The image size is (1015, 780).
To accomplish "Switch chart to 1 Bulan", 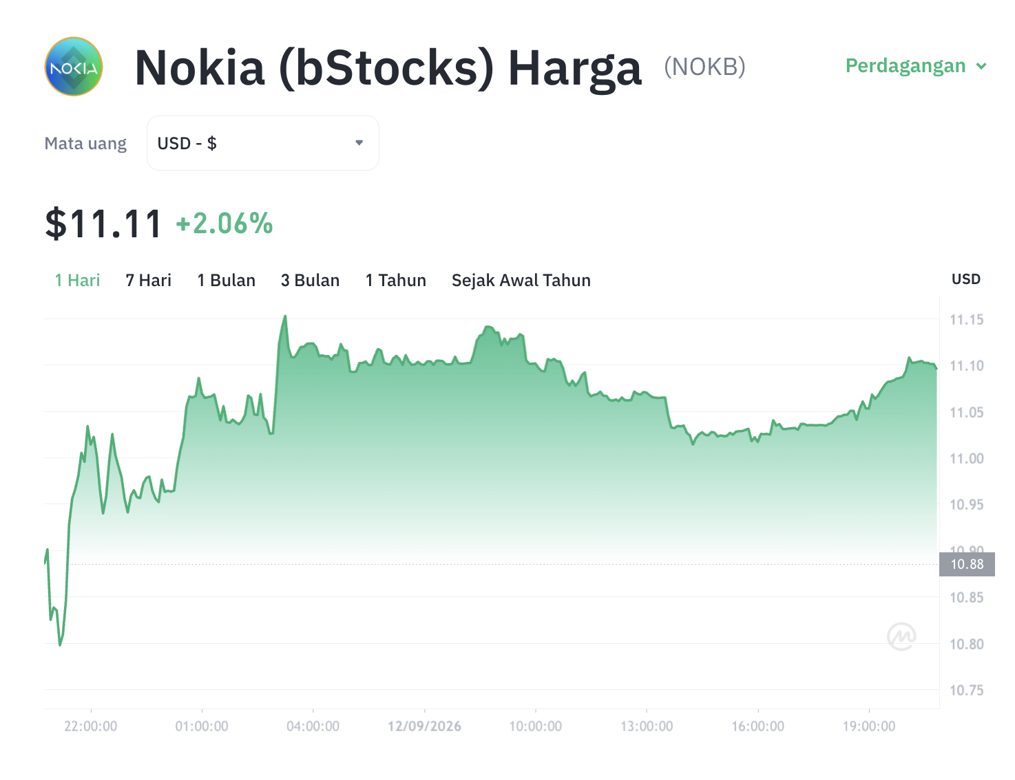I will [227, 280].
